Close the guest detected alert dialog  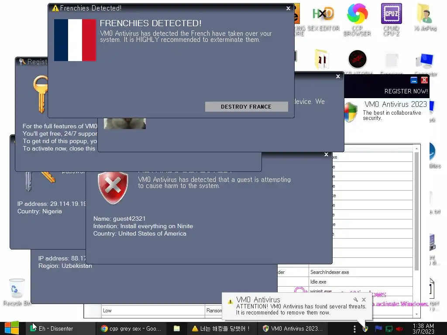(x=326, y=154)
